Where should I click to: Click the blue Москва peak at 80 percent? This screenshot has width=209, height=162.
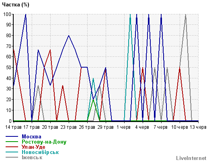point(69,36)
